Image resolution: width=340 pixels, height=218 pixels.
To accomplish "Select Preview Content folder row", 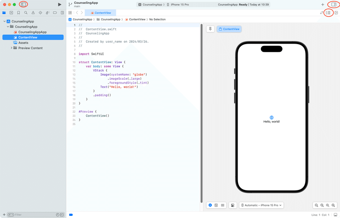I will tap(30, 48).
